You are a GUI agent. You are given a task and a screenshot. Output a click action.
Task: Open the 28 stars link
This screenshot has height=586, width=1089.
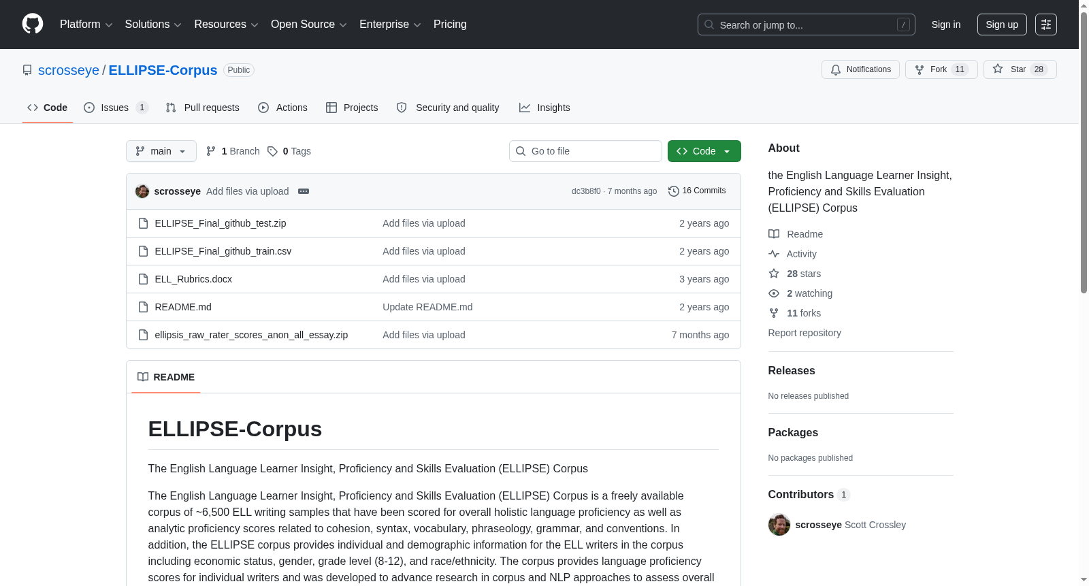794,274
